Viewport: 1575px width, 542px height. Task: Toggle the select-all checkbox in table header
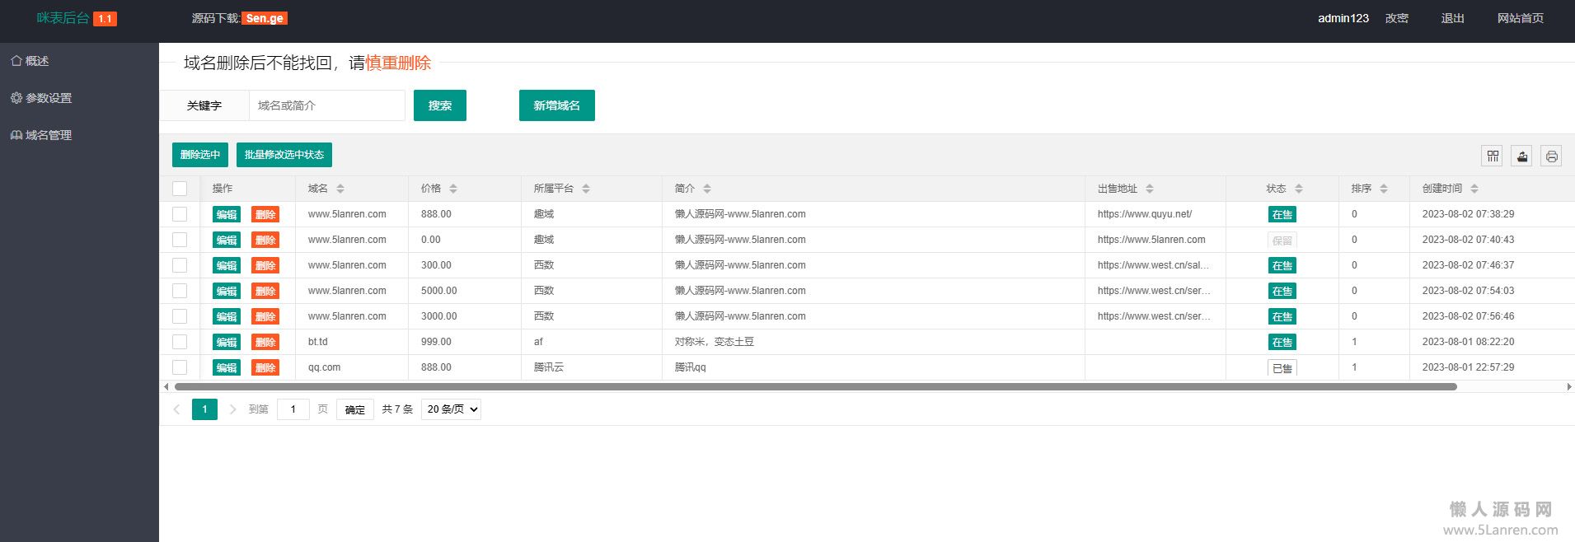(x=180, y=189)
